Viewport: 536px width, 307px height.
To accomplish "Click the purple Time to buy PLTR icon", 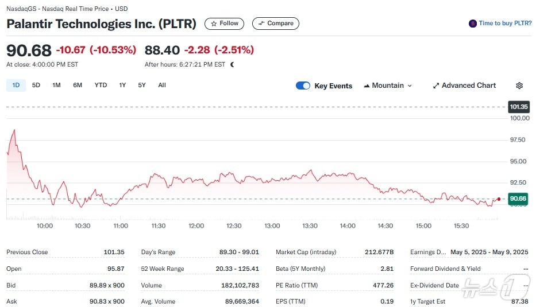I will 473,24.
